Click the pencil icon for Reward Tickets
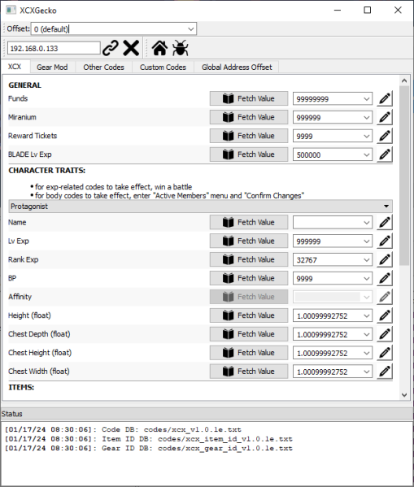The height and width of the screenshot is (487, 414). pos(385,136)
